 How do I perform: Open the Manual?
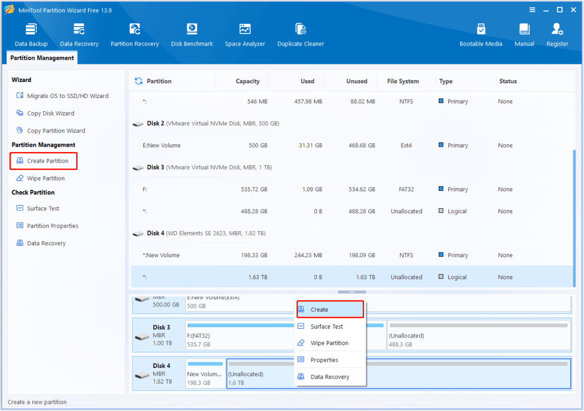[x=524, y=35]
